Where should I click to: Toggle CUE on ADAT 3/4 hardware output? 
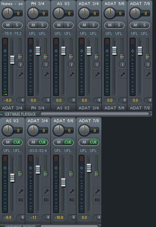point(43,142)
